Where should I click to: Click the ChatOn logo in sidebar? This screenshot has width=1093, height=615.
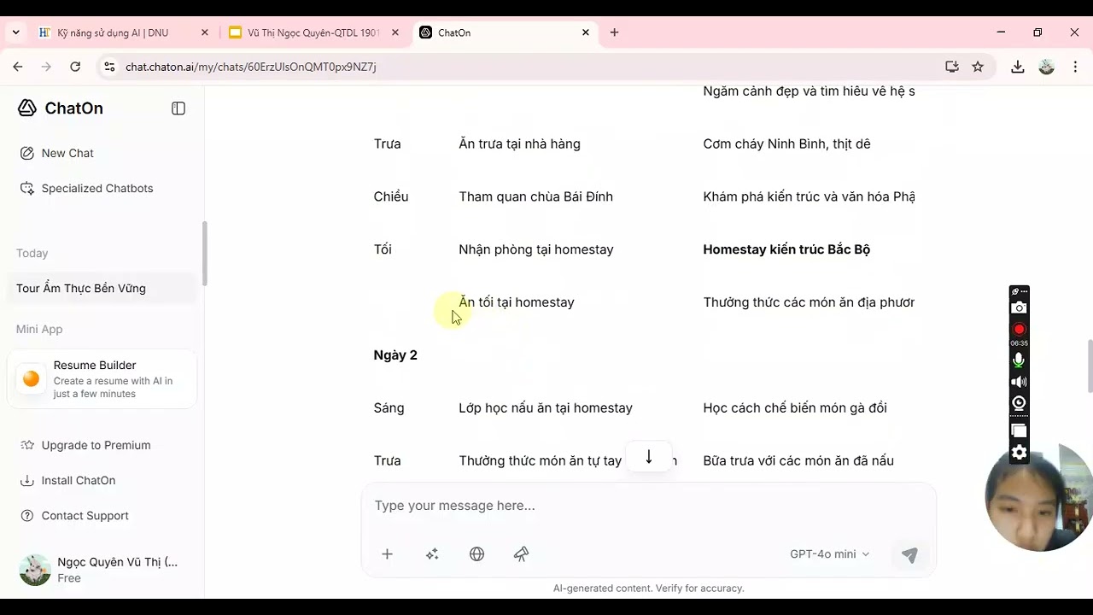click(60, 108)
